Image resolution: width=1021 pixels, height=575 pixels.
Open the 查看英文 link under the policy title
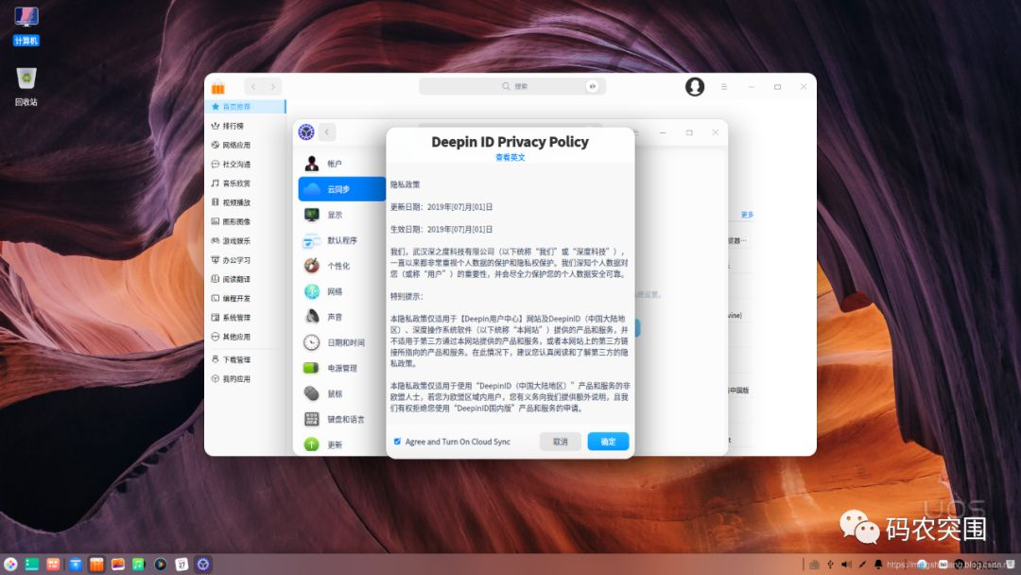[510, 158]
